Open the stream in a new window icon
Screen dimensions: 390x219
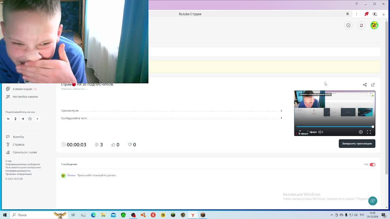373,85
